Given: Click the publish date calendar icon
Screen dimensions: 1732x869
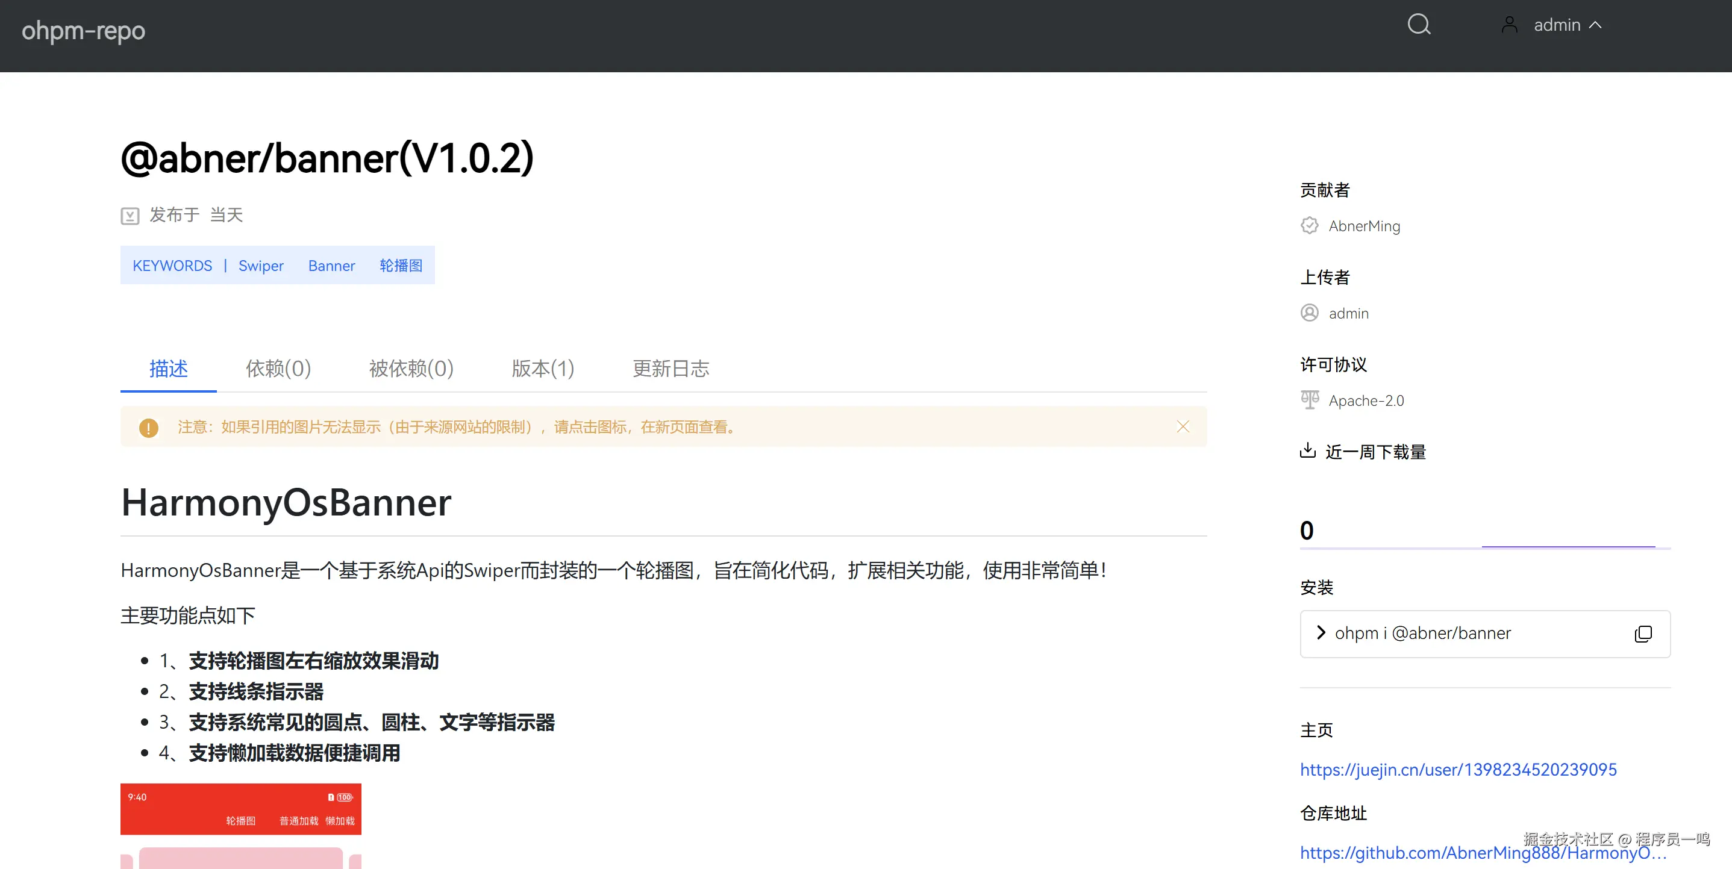Looking at the screenshot, I should point(130,216).
